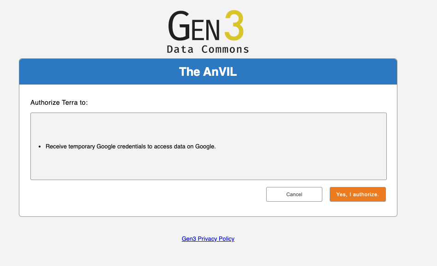Click the large G letter in the logo
Screen dimensions: 437x266
(x=178, y=26)
